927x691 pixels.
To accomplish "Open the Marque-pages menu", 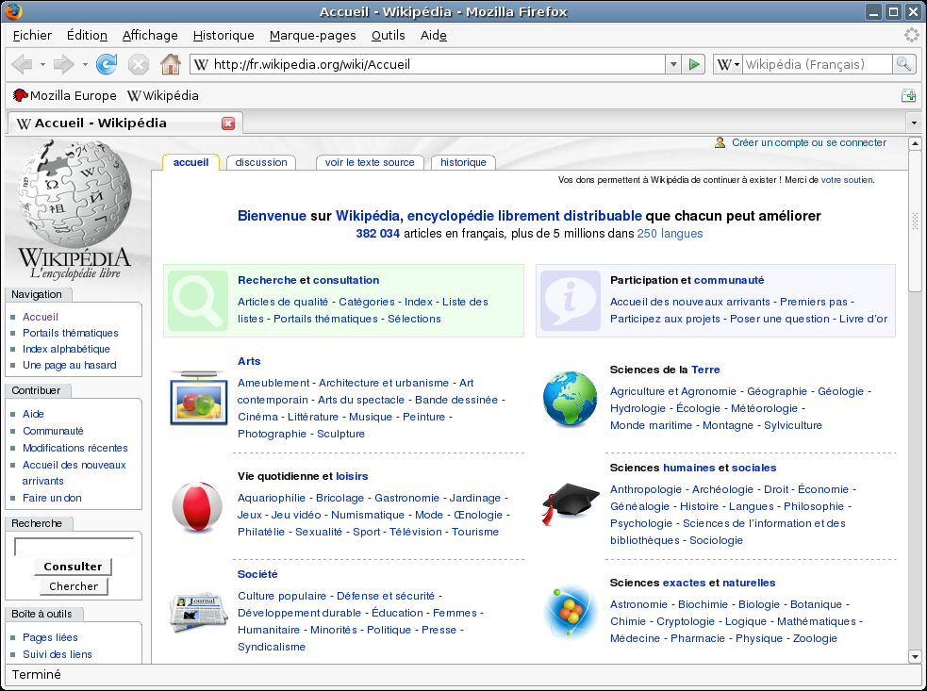I will [313, 36].
